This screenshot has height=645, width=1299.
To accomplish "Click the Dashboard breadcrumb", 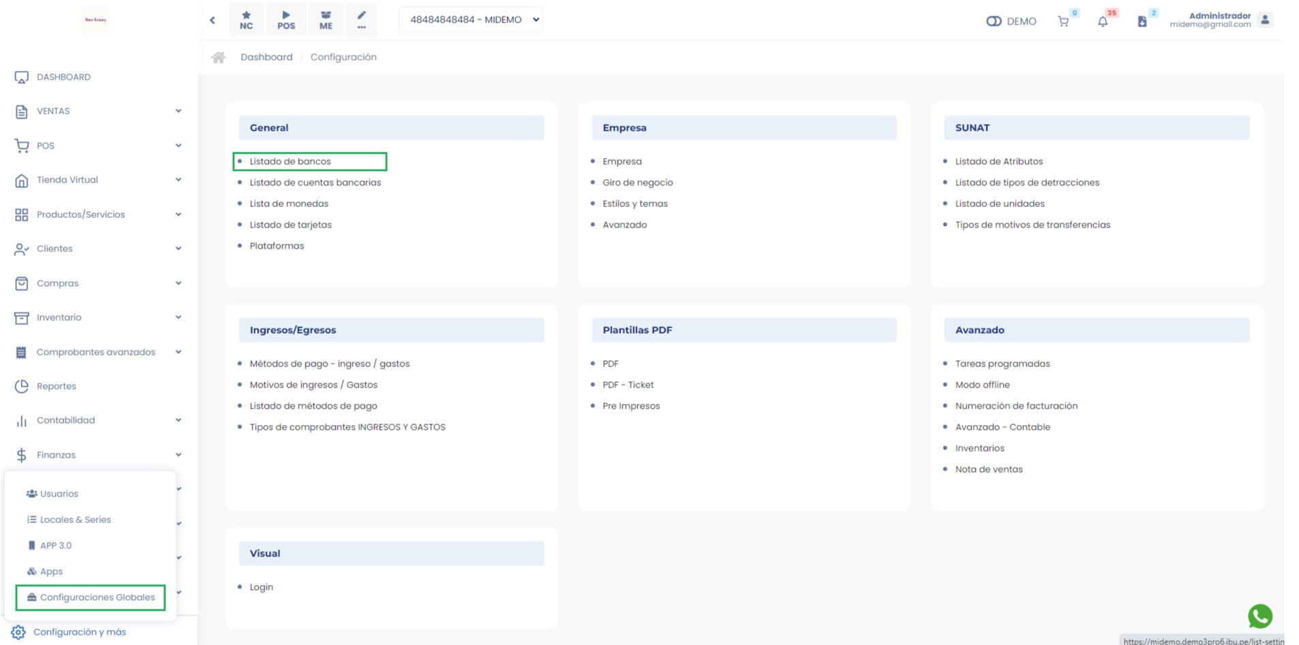I will 266,57.
